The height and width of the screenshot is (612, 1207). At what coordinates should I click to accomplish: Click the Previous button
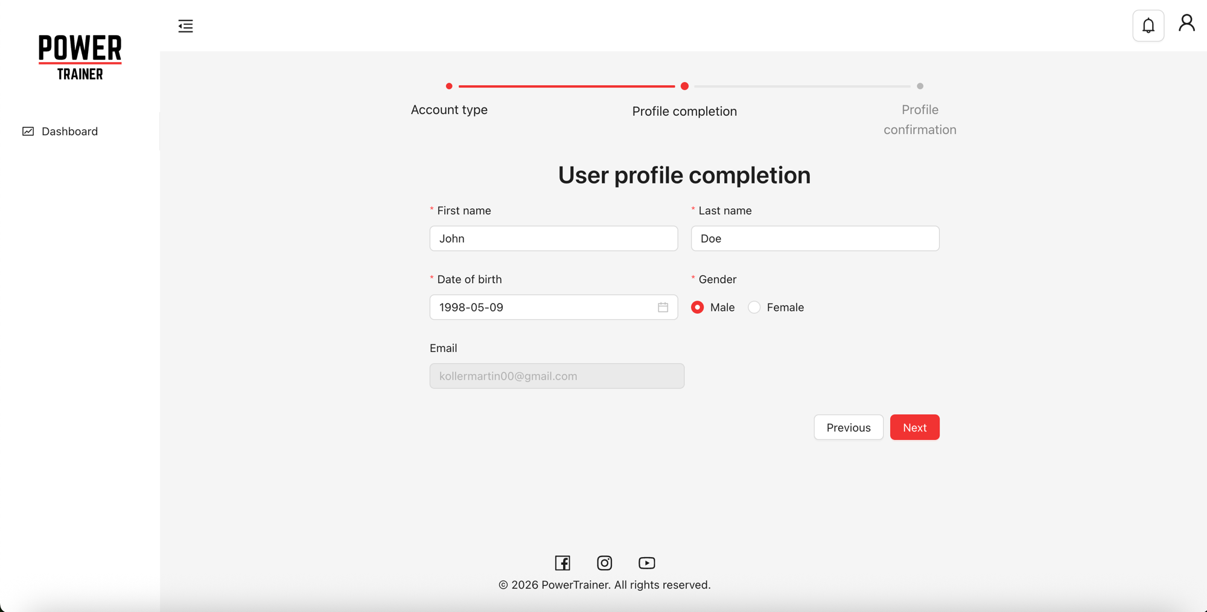[848, 427]
